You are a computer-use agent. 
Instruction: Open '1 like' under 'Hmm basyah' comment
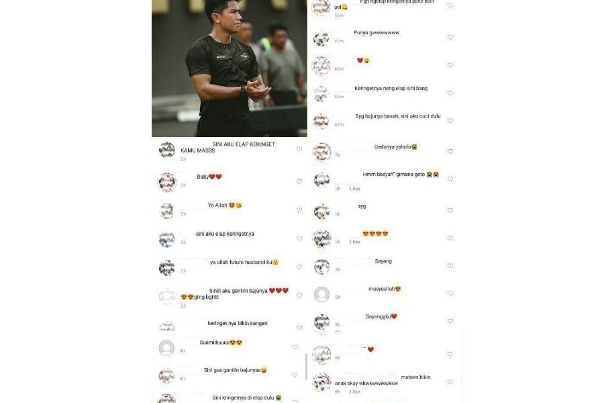[354, 189]
